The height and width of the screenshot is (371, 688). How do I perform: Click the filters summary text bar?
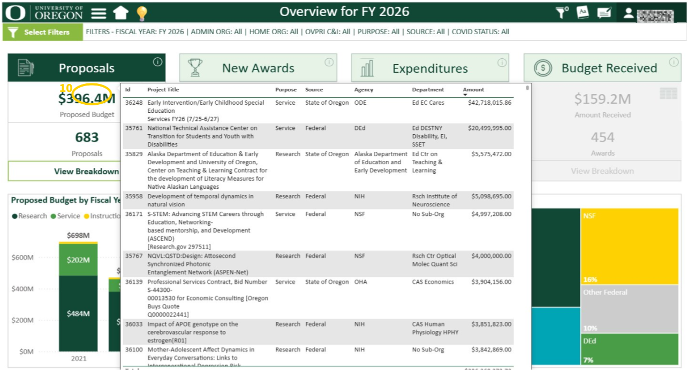tap(297, 32)
